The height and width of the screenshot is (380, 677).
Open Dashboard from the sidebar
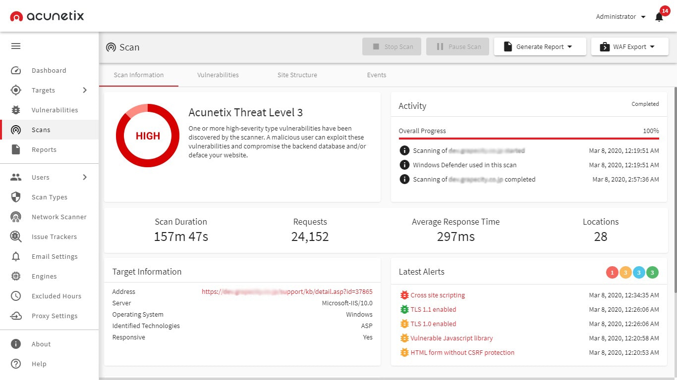click(49, 70)
